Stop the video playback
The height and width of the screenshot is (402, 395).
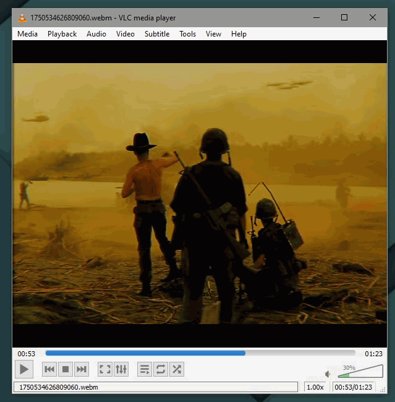pos(66,369)
